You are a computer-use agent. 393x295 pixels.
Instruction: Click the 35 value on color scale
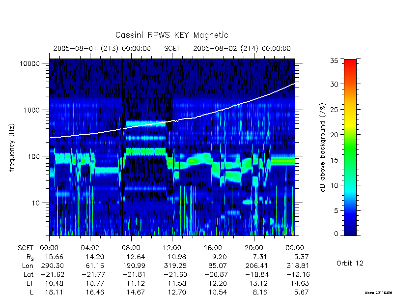(x=334, y=60)
